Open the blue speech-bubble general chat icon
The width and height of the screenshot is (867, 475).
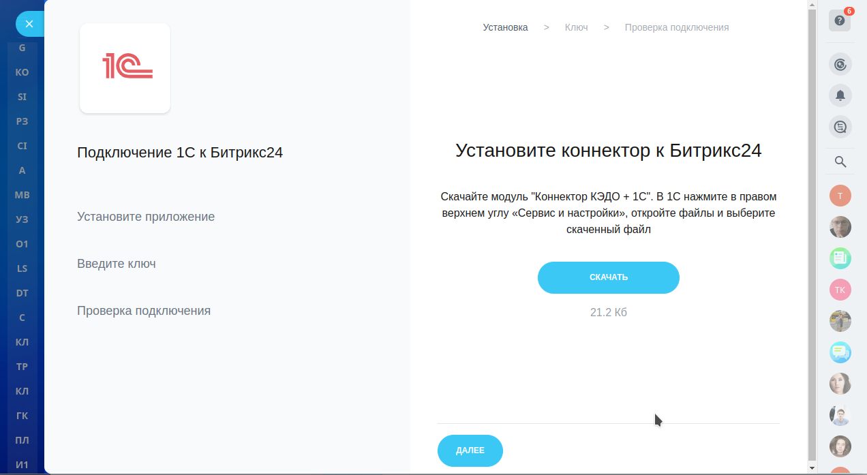click(x=840, y=352)
